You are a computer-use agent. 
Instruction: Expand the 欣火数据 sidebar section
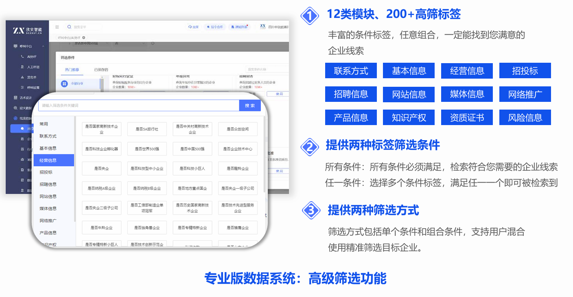[26, 108]
